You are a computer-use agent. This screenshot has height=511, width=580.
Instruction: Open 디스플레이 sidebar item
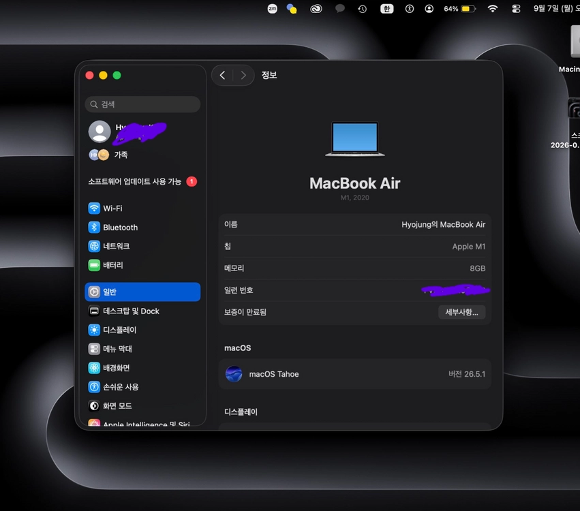pos(142,330)
